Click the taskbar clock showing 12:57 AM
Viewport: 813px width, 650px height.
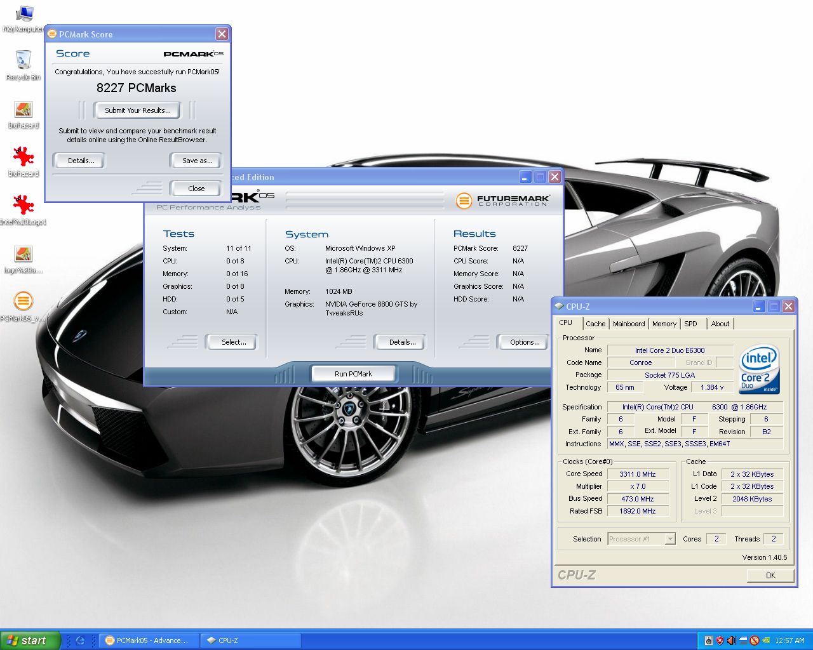point(789,640)
